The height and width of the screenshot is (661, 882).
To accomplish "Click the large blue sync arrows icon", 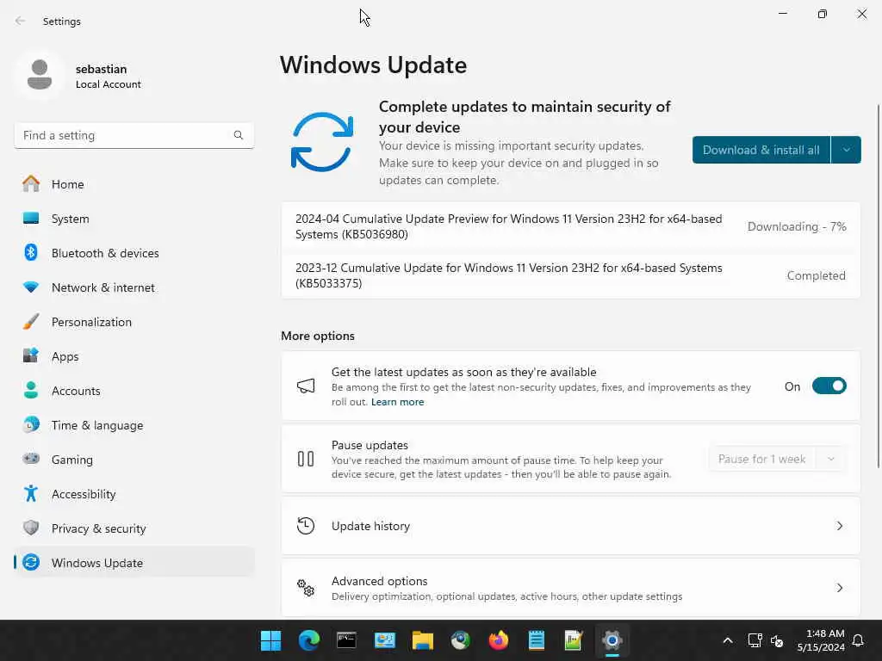I will pyautogui.click(x=322, y=142).
